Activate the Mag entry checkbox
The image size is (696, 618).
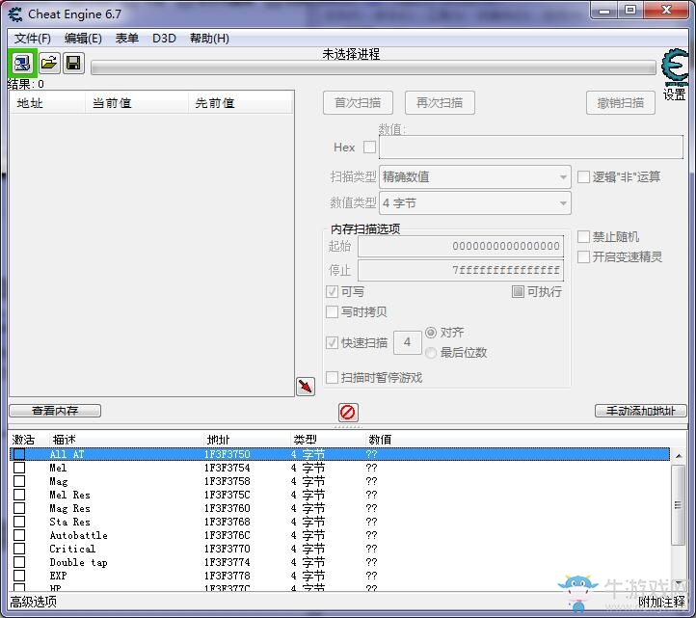tap(19, 481)
